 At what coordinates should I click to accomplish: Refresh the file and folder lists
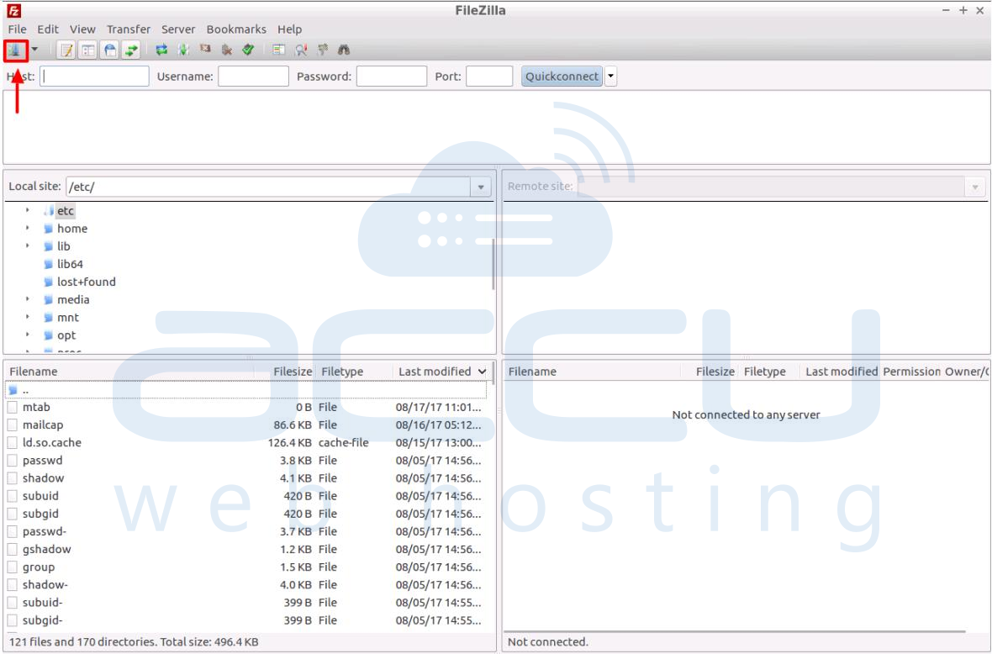pyautogui.click(x=161, y=50)
